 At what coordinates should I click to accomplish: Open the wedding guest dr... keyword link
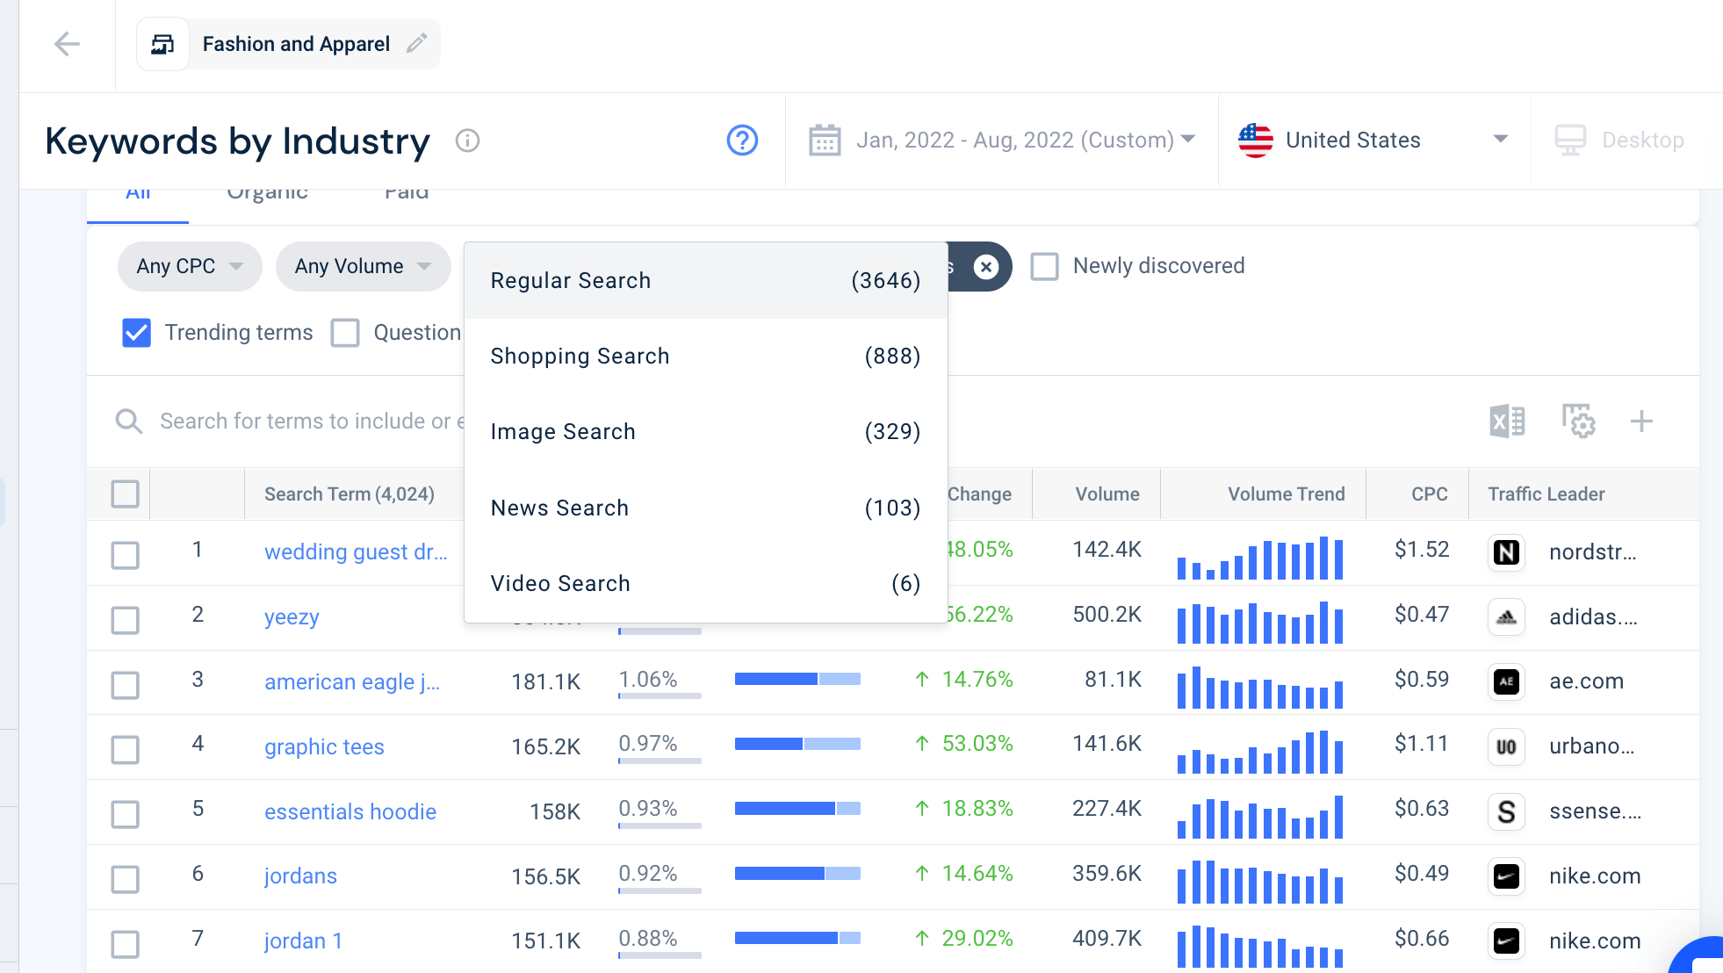click(x=356, y=552)
